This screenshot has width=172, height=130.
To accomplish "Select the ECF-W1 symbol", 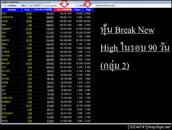I will pos(6,56).
